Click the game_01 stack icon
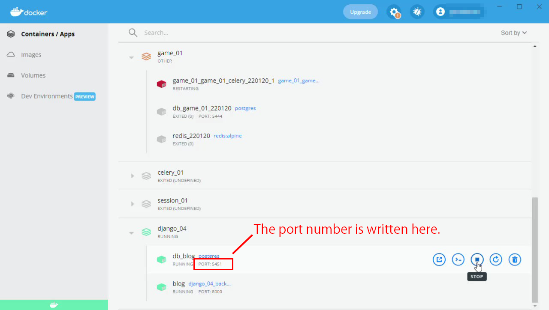Viewport: 549px width, 310px height. [146, 57]
